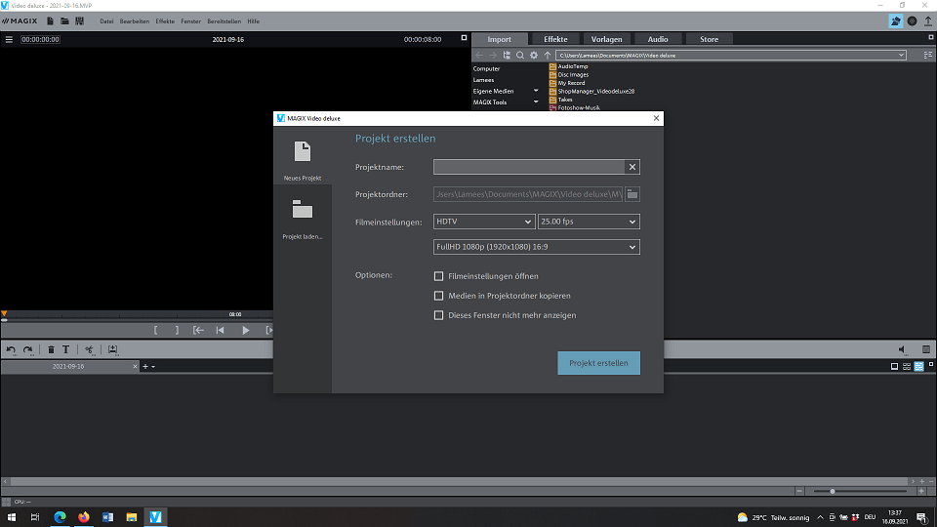The height and width of the screenshot is (527, 937).
Task: Check Medien in Projektordner kopieren
Action: (x=438, y=296)
